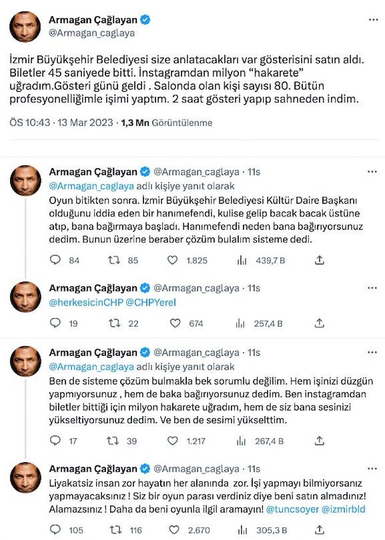Open comments on reply with 84 replies
This screenshot has width=385, height=540.
[56, 260]
